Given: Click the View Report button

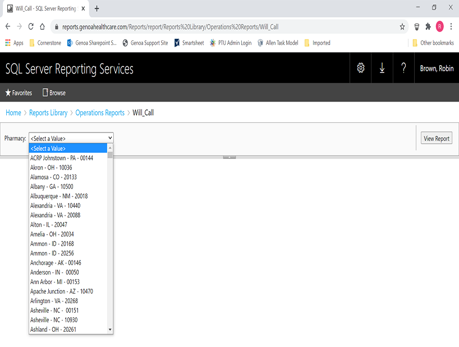Looking at the screenshot, I should [x=436, y=139].
